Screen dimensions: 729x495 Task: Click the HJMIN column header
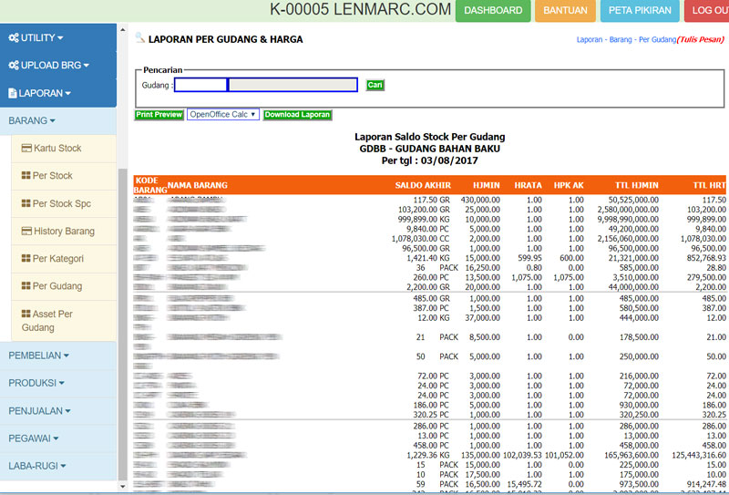(x=487, y=185)
